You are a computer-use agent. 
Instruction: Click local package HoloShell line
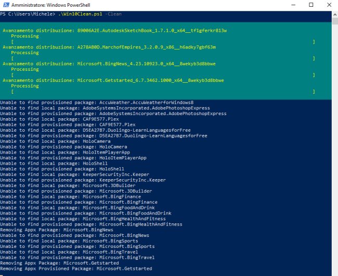pos(54,164)
